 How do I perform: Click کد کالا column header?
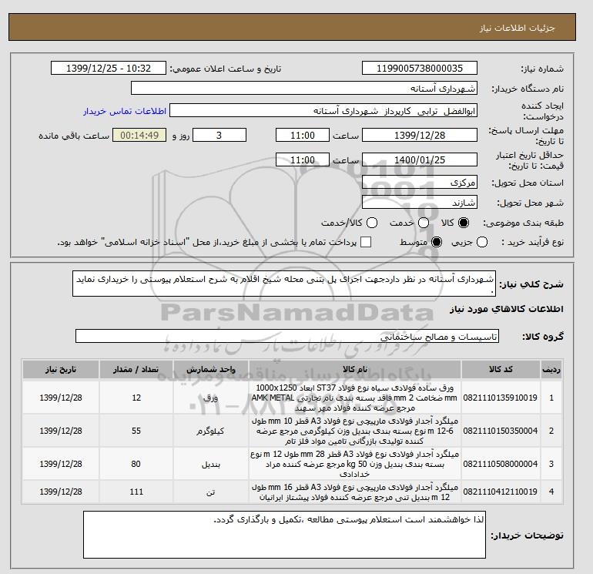click(x=501, y=370)
